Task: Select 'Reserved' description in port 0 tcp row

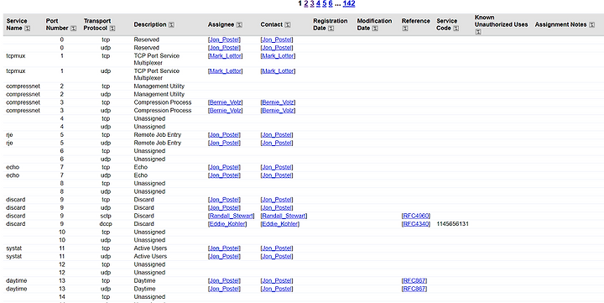Action: (146, 39)
